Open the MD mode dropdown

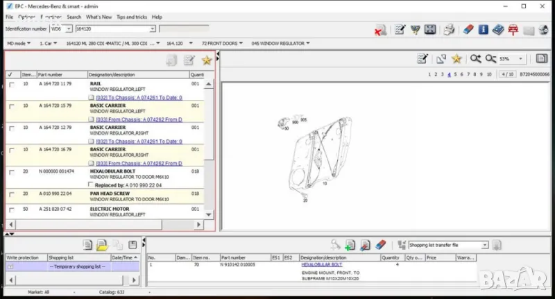point(19,43)
